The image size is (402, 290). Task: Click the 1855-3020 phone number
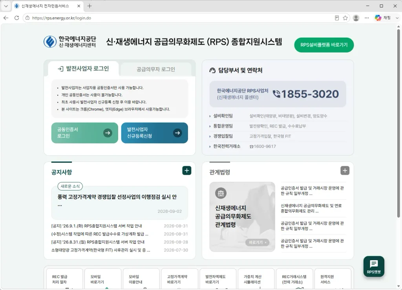(x=310, y=94)
